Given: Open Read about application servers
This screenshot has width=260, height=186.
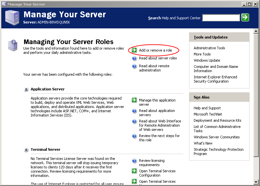Looking at the screenshot, I should pyautogui.click(x=157, y=113).
